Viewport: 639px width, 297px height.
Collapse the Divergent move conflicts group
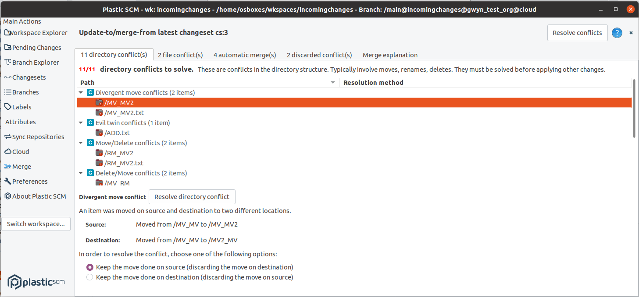click(x=80, y=92)
